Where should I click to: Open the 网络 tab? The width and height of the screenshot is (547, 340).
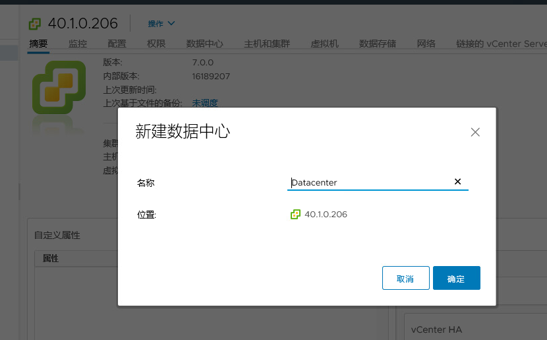click(426, 44)
